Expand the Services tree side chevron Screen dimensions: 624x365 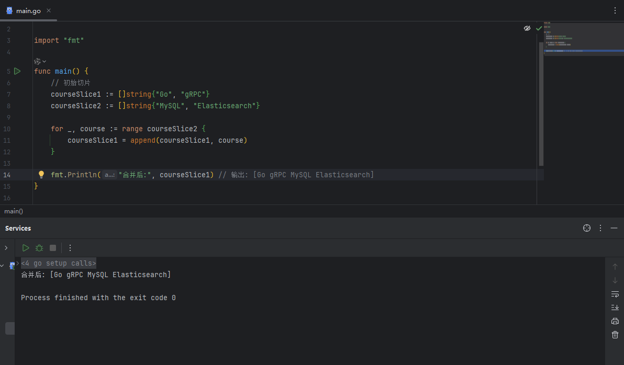tap(6, 248)
